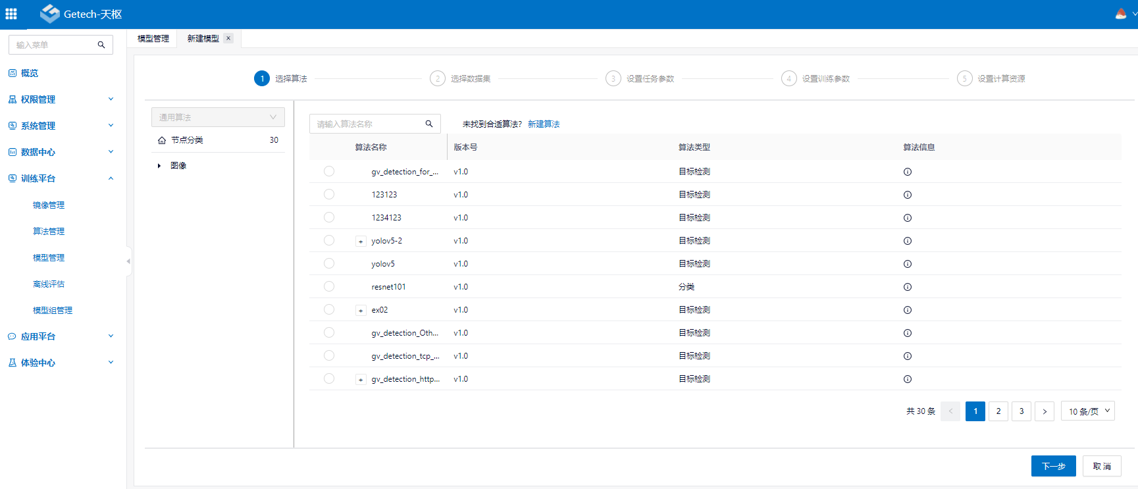Click the 请输入算法名称 search field
The width and height of the screenshot is (1138, 489).
click(375, 124)
